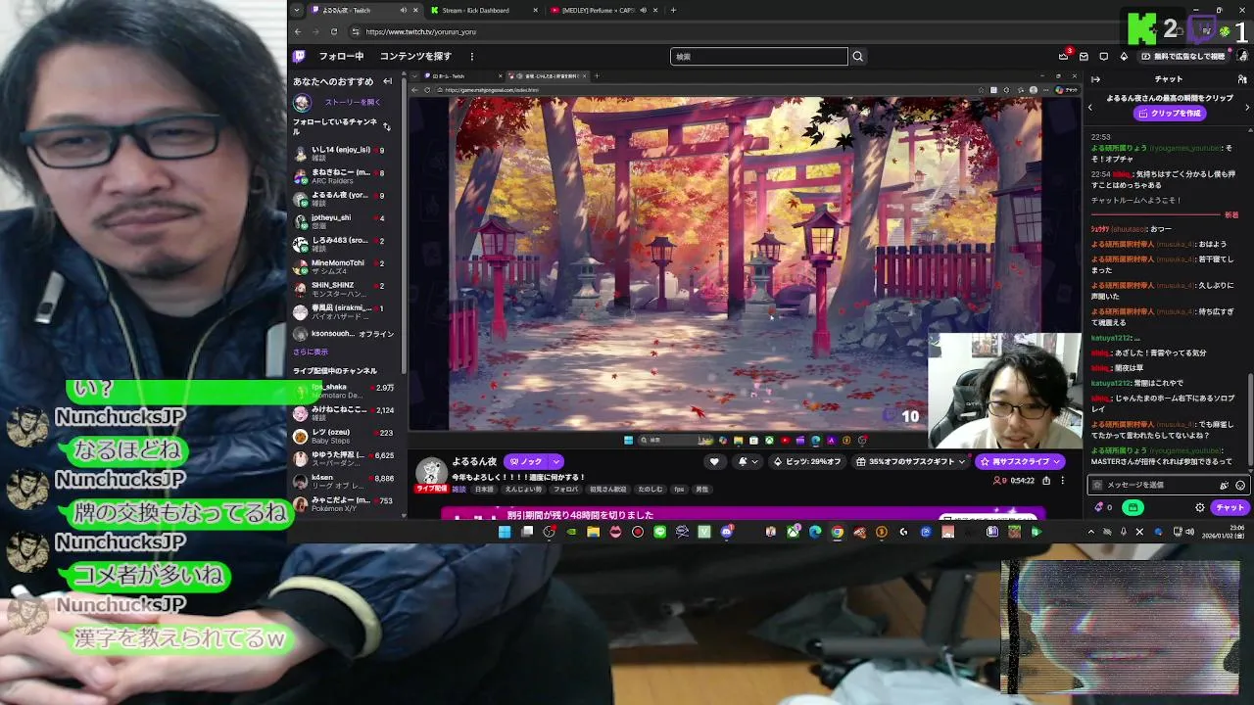Click the ノック button

tap(526, 461)
